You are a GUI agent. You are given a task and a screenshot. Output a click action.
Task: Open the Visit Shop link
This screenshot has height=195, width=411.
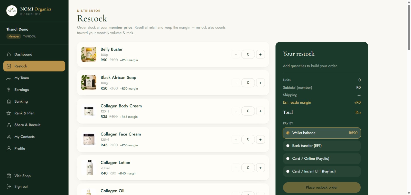34,176
